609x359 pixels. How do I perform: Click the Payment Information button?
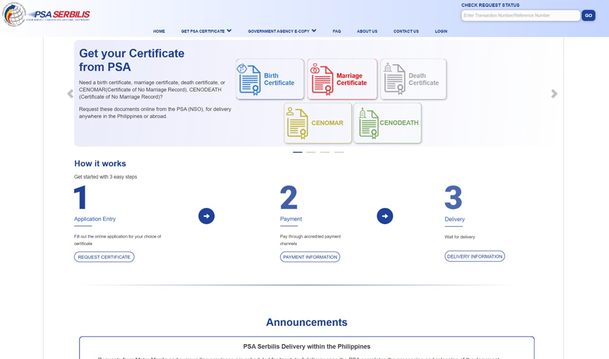[310, 257]
